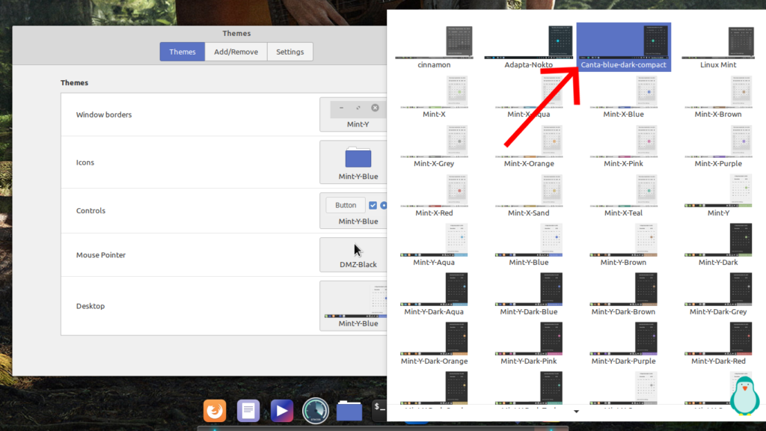Select the Mint-X-Teal theme
This screenshot has width=766, height=431.
623,195
